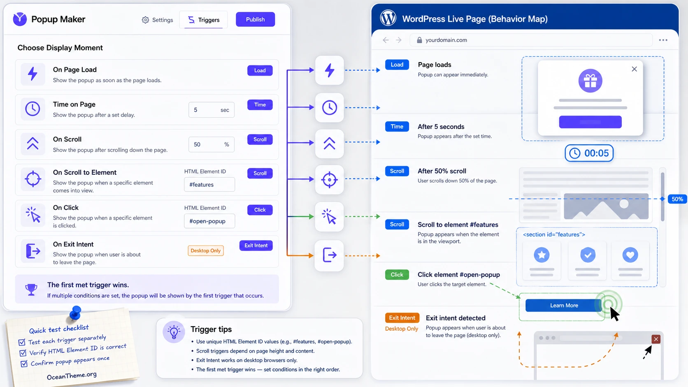Click the Popup Maker logo icon
Viewport: 688px width, 387px height.
tap(20, 19)
